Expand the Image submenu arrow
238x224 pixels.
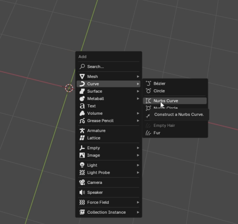[138, 155]
